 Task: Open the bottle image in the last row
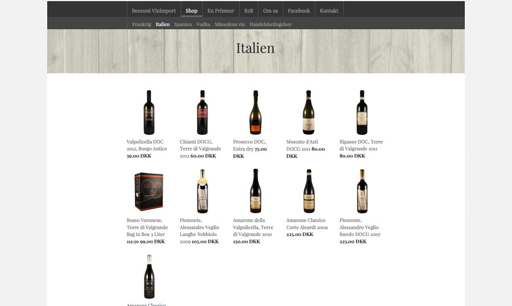tap(149, 276)
